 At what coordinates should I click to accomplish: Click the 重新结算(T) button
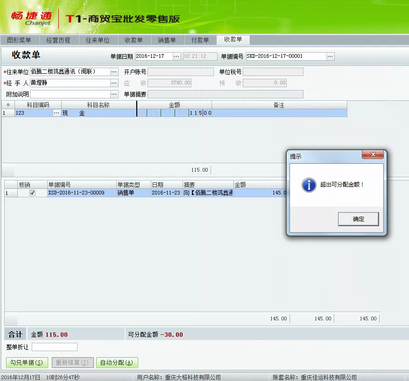point(72,362)
